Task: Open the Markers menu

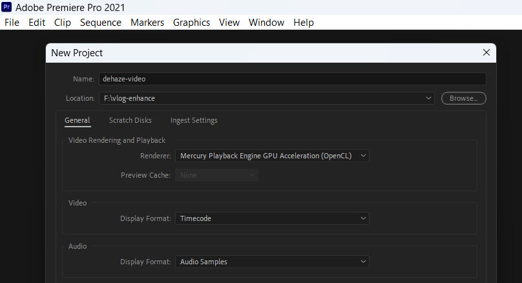Action: tap(147, 23)
